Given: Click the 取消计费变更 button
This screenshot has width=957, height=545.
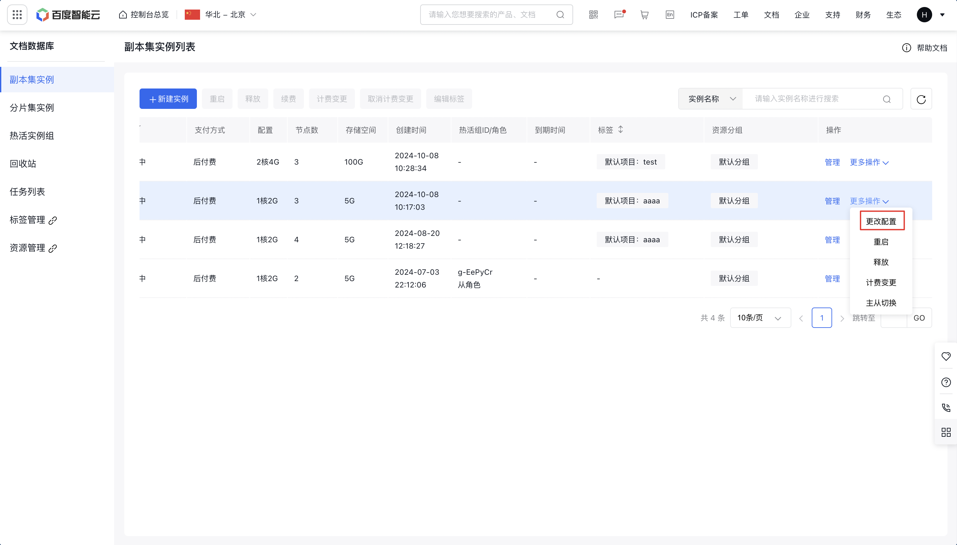Looking at the screenshot, I should pyautogui.click(x=391, y=99).
